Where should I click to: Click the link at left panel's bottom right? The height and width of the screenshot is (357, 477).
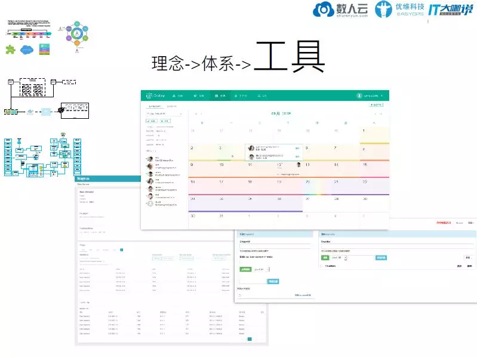[x=303, y=295]
